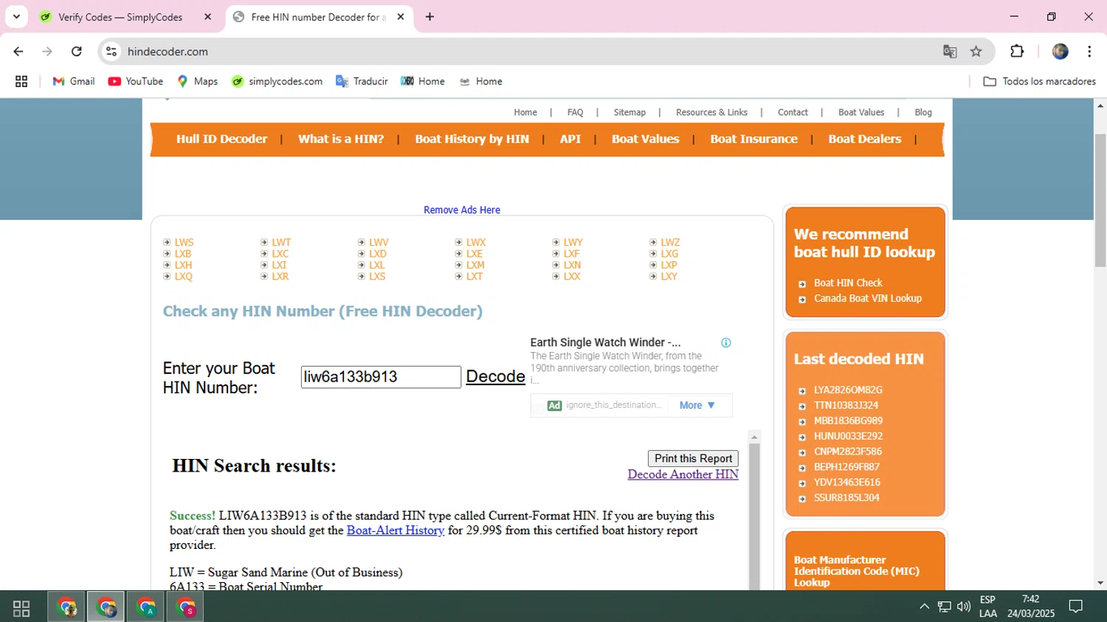Image resolution: width=1107 pixels, height=622 pixels.
Task: Open last decoded HIN CNPM2823F586
Action: click(847, 452)
